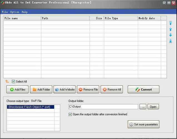Open the Option menu

pyautogui.click(x=14, y=12)
